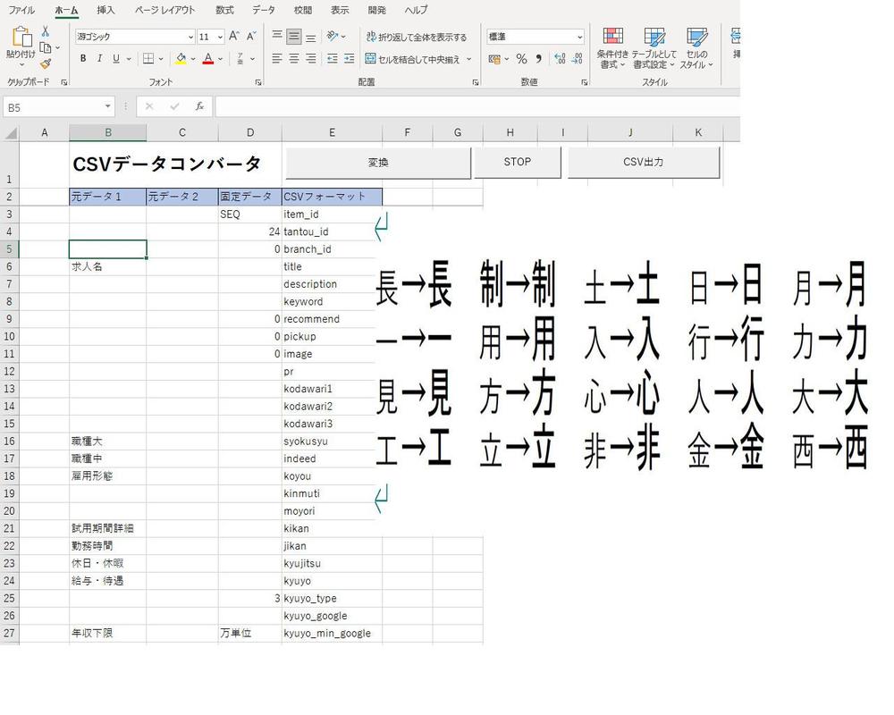Open セルのスタイル cell styles
The height and width of the screenshot is (715, 894).
pyautogui.click(x=696, y=48)
